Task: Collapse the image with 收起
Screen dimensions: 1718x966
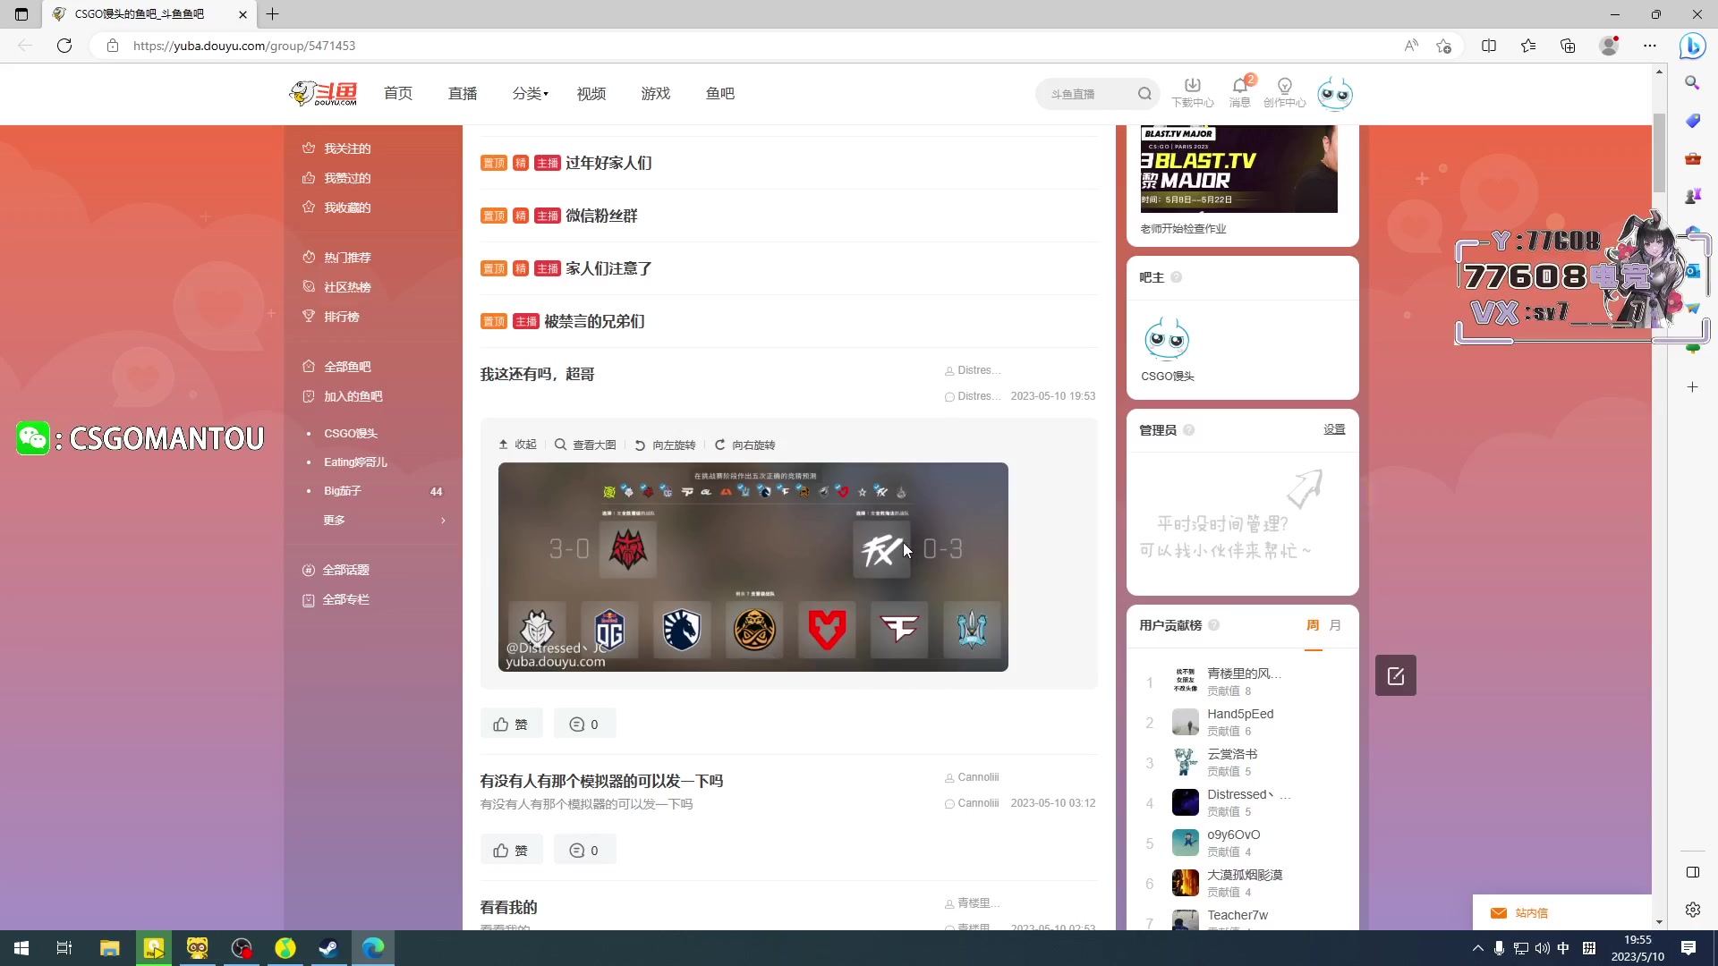Action: point(517,445)
